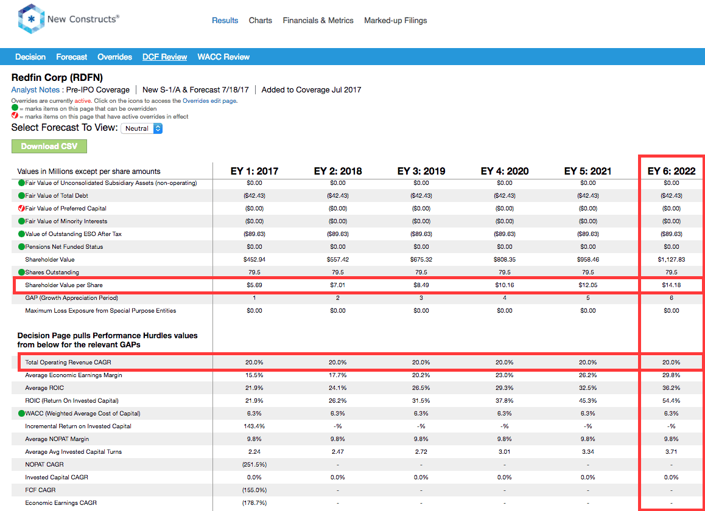705x511 pixels.
Task: Click the 143.4% Incremental Return cell
Action: (x=254, y=426)
